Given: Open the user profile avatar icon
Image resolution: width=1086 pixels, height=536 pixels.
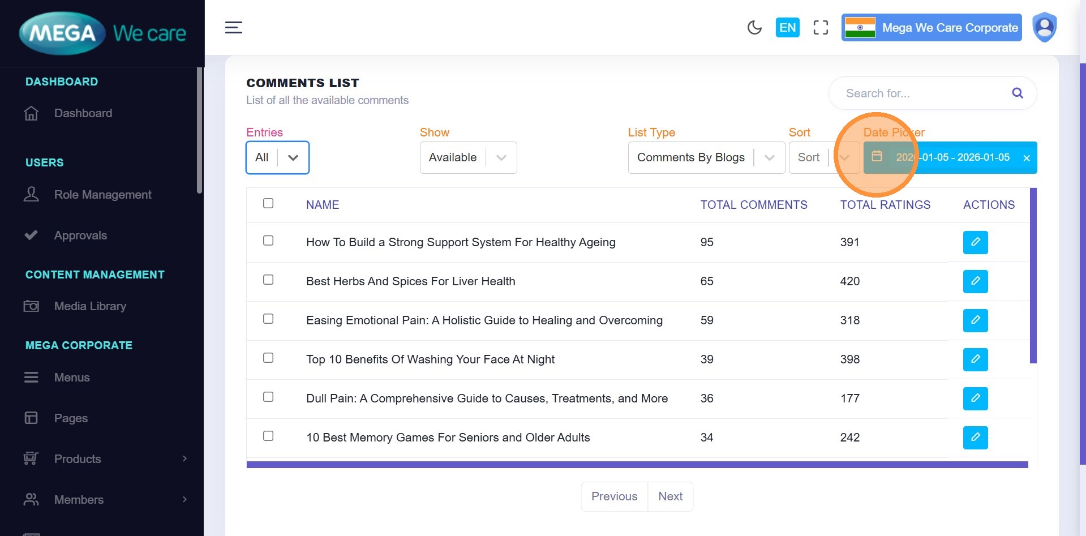Looking at the screenshot, I should point(1044,27).
